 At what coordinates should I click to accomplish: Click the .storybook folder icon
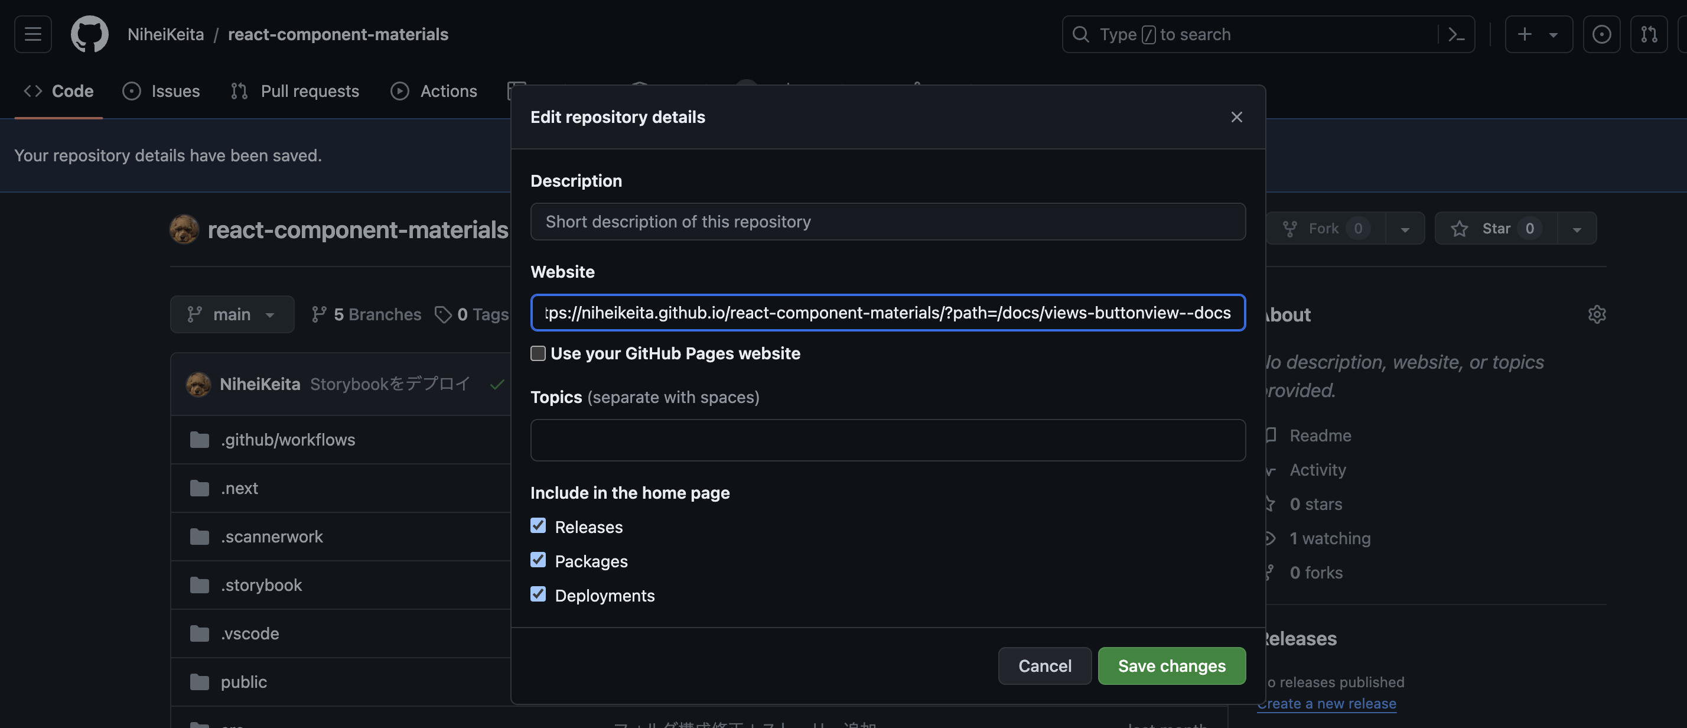pyautogui.click(x=199, y=585)
